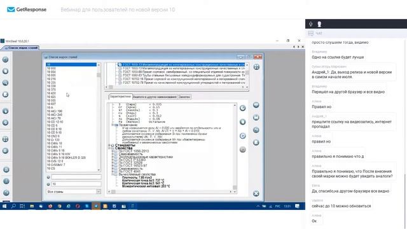This screenshot has height=229, width=407.
Task: Click the input field containing 10
Action: (x=76, y=184)
